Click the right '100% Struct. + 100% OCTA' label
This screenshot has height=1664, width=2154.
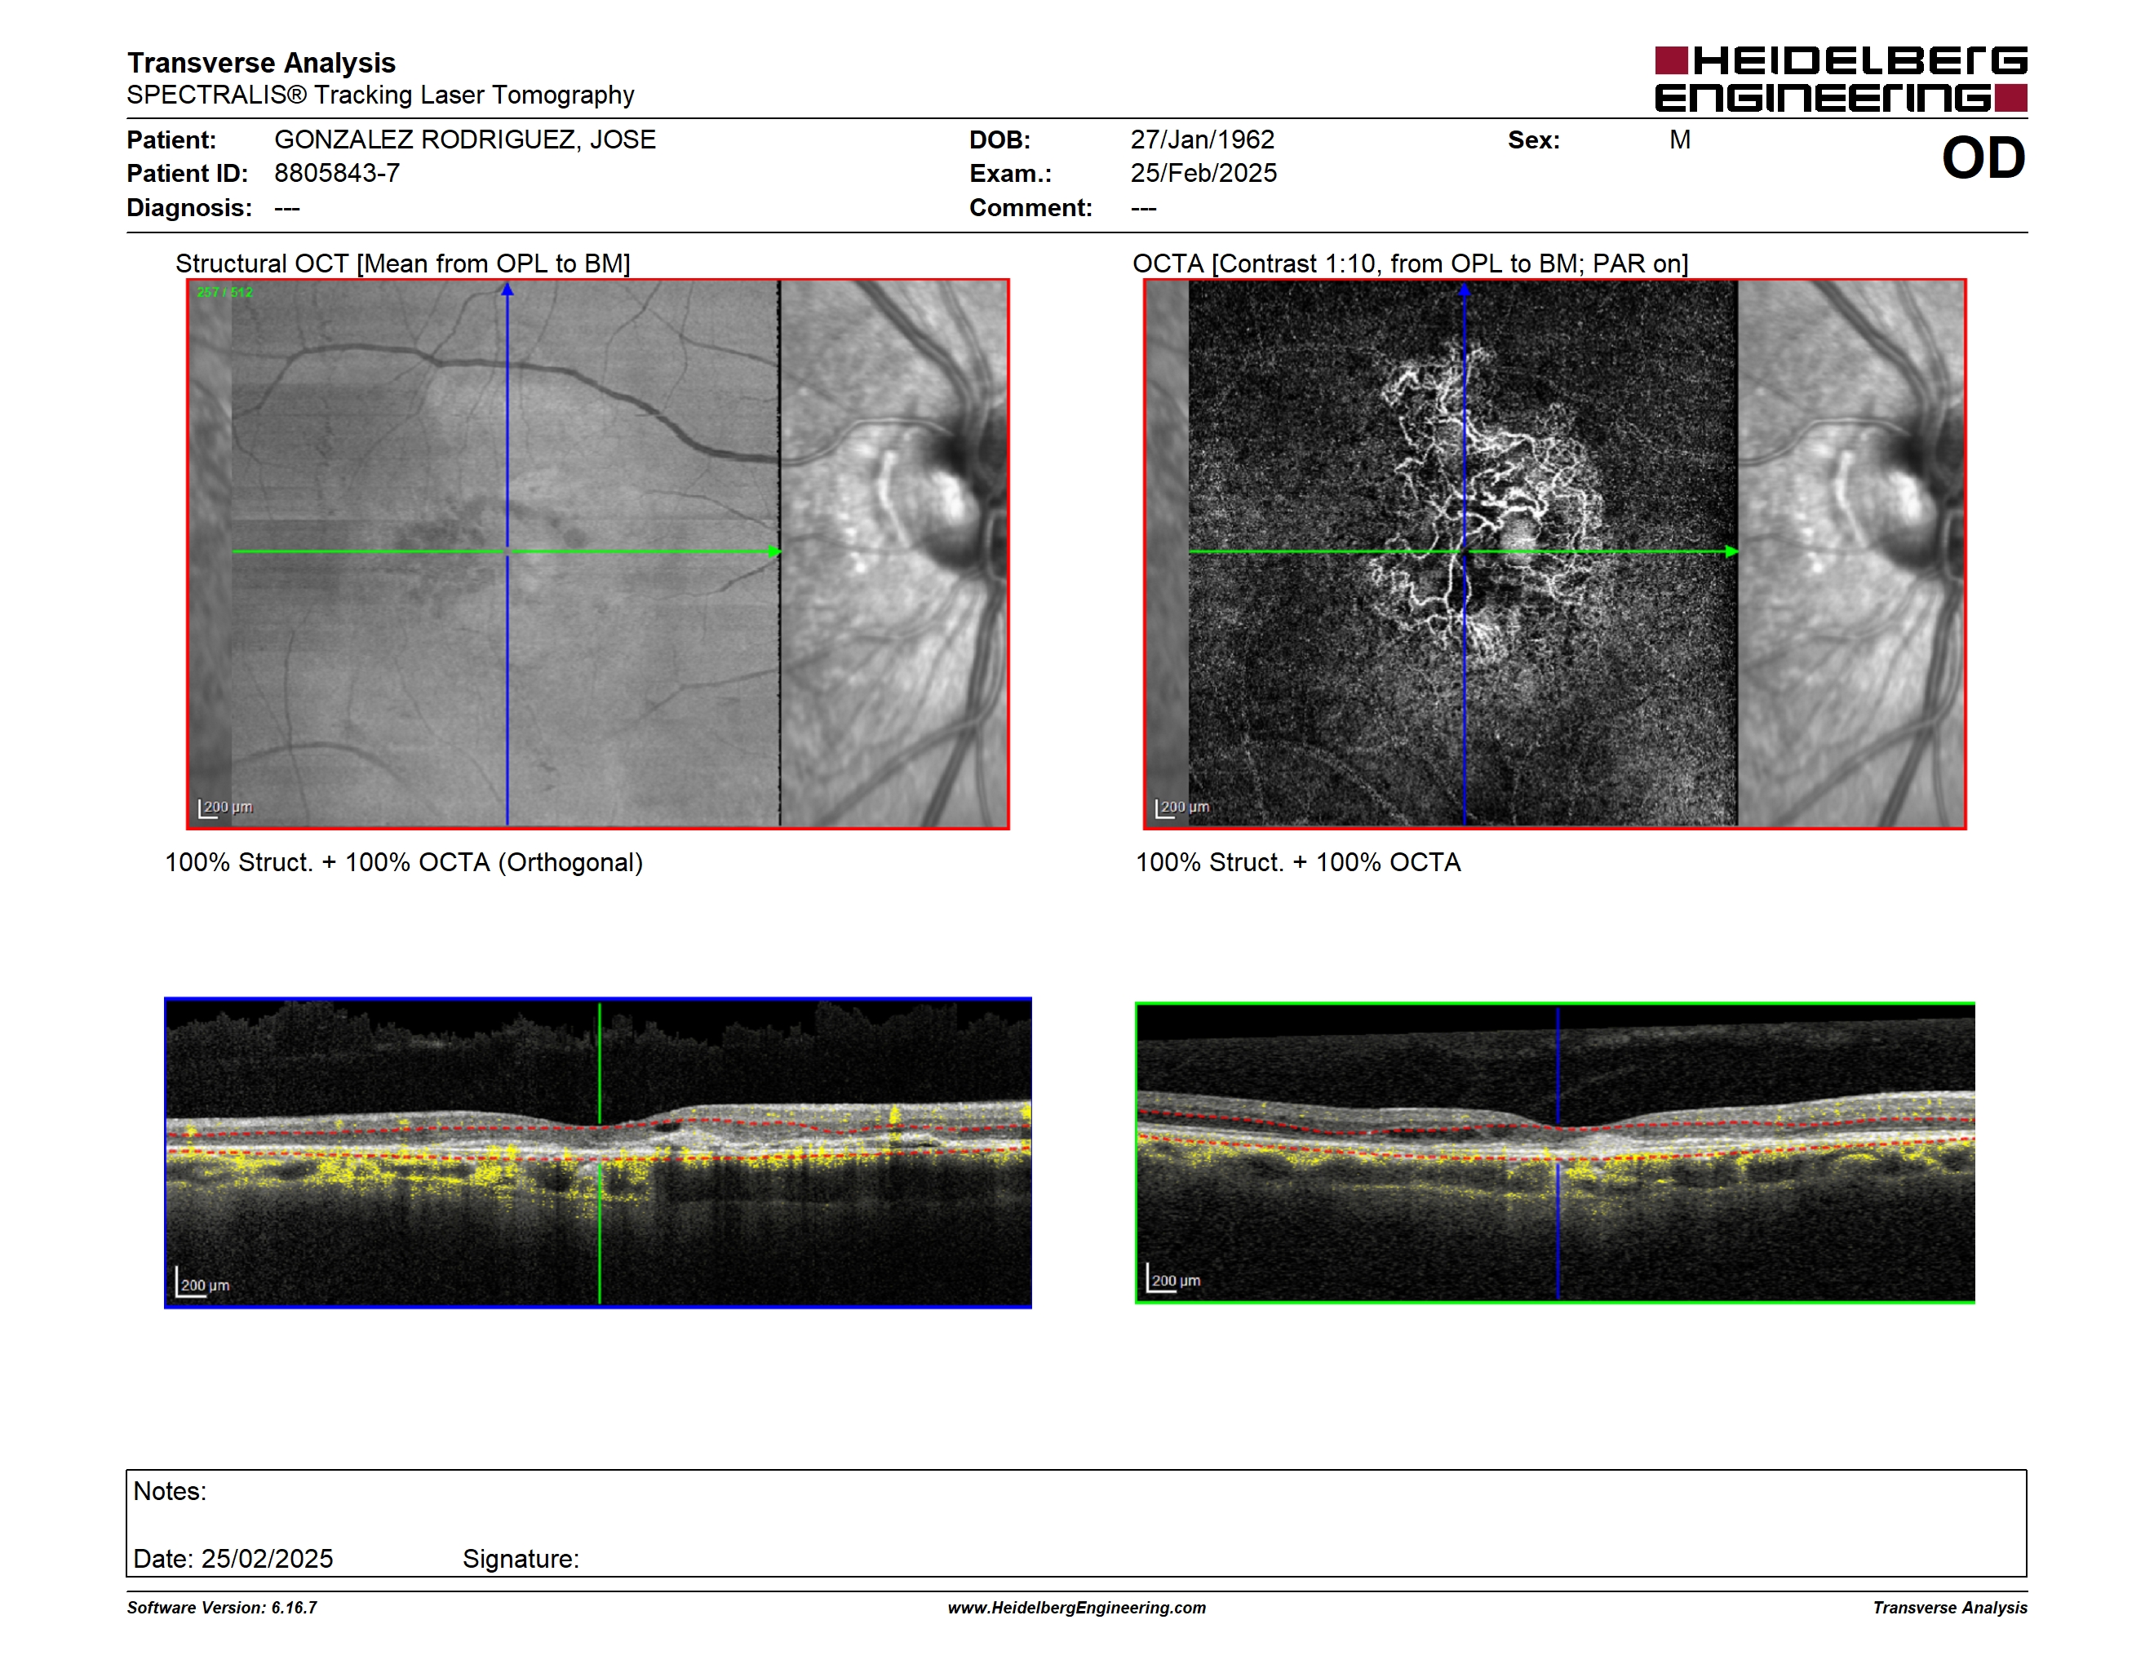click(x=1298, y=862)
